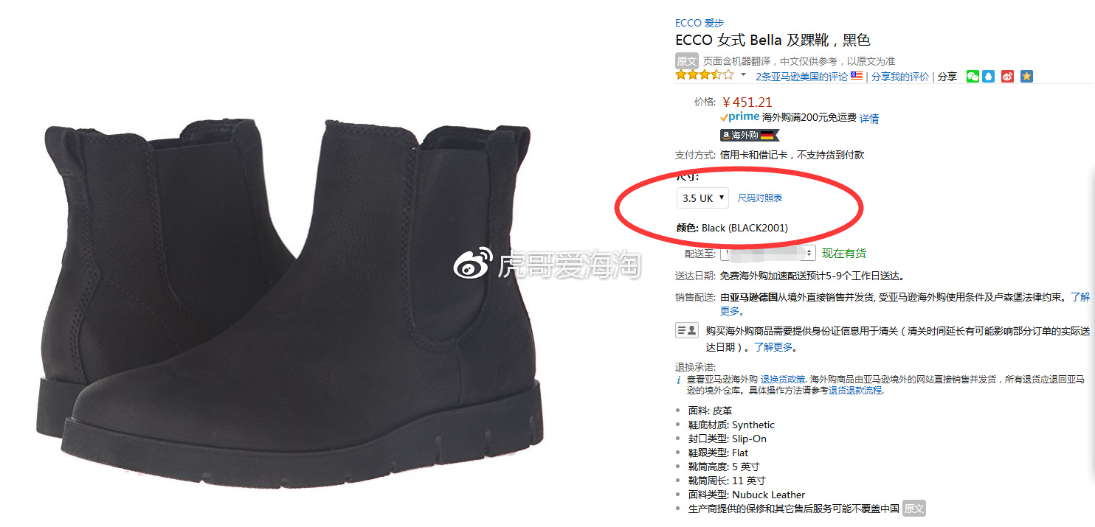Click the 原文 badge under product title
Viewport: 1095px width, 527px height.
[686, 61]
